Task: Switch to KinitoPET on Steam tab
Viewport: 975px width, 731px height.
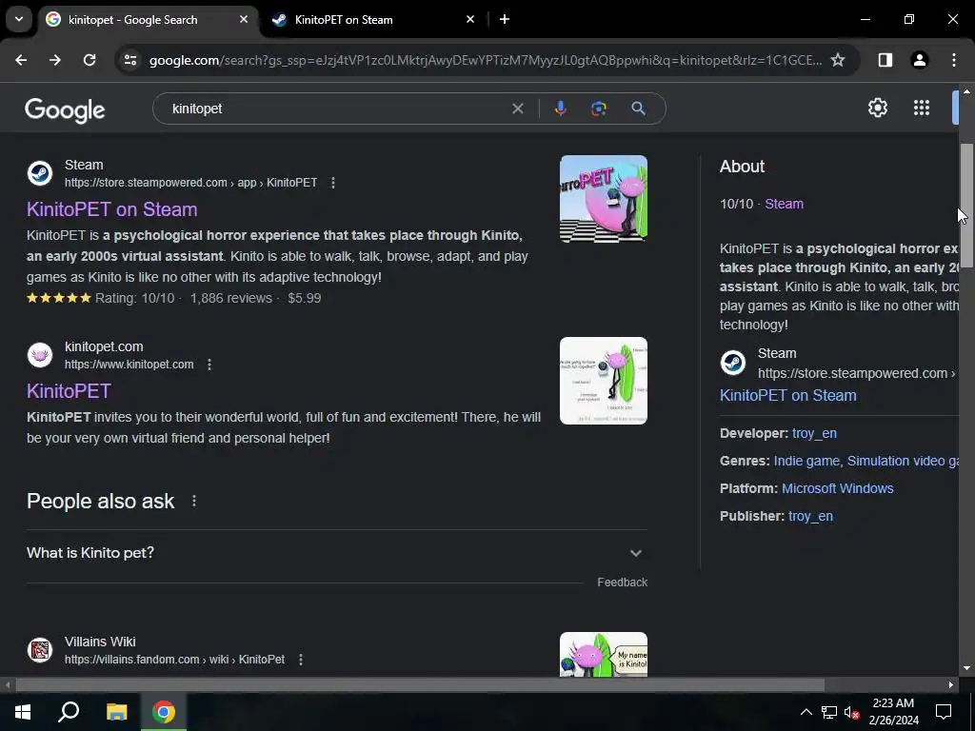Action: 373,19
